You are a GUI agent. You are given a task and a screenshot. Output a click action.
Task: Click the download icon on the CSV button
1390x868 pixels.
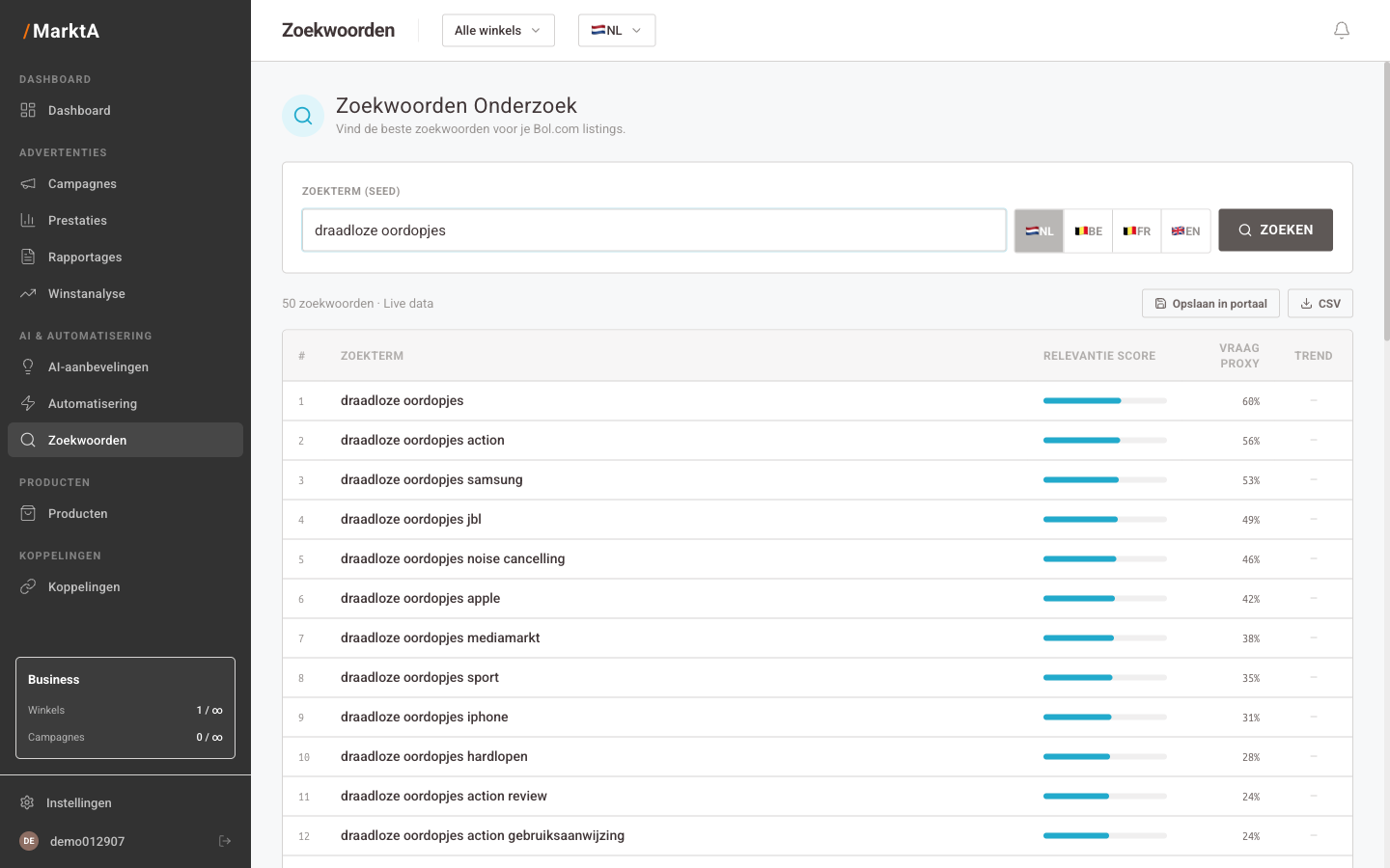pos(1306,303)
